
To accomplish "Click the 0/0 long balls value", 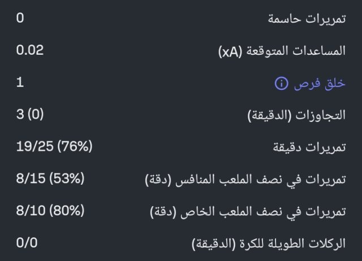I will pos(27,244).
